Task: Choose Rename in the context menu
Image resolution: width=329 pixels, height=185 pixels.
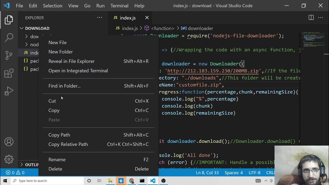Action: pos(57,160)
